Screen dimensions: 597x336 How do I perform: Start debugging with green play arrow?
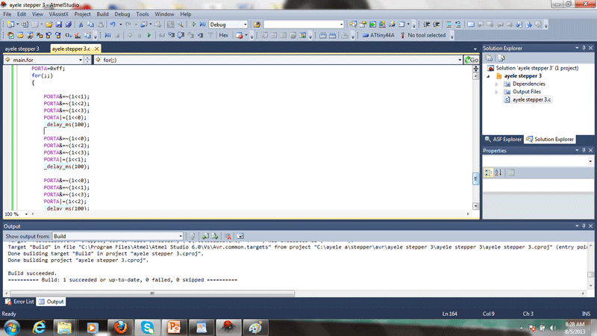click(x=193, y=25)
